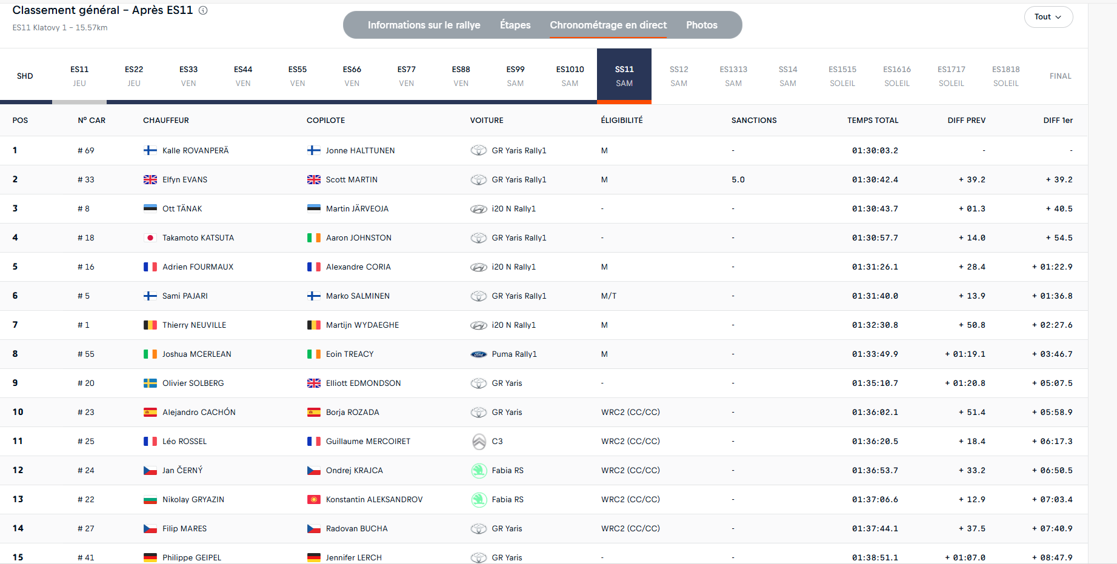Select the ES1515 SOLEIL stage tab
The height and width of the screenshot is (564, 1117).
click(x=842, y=76)
